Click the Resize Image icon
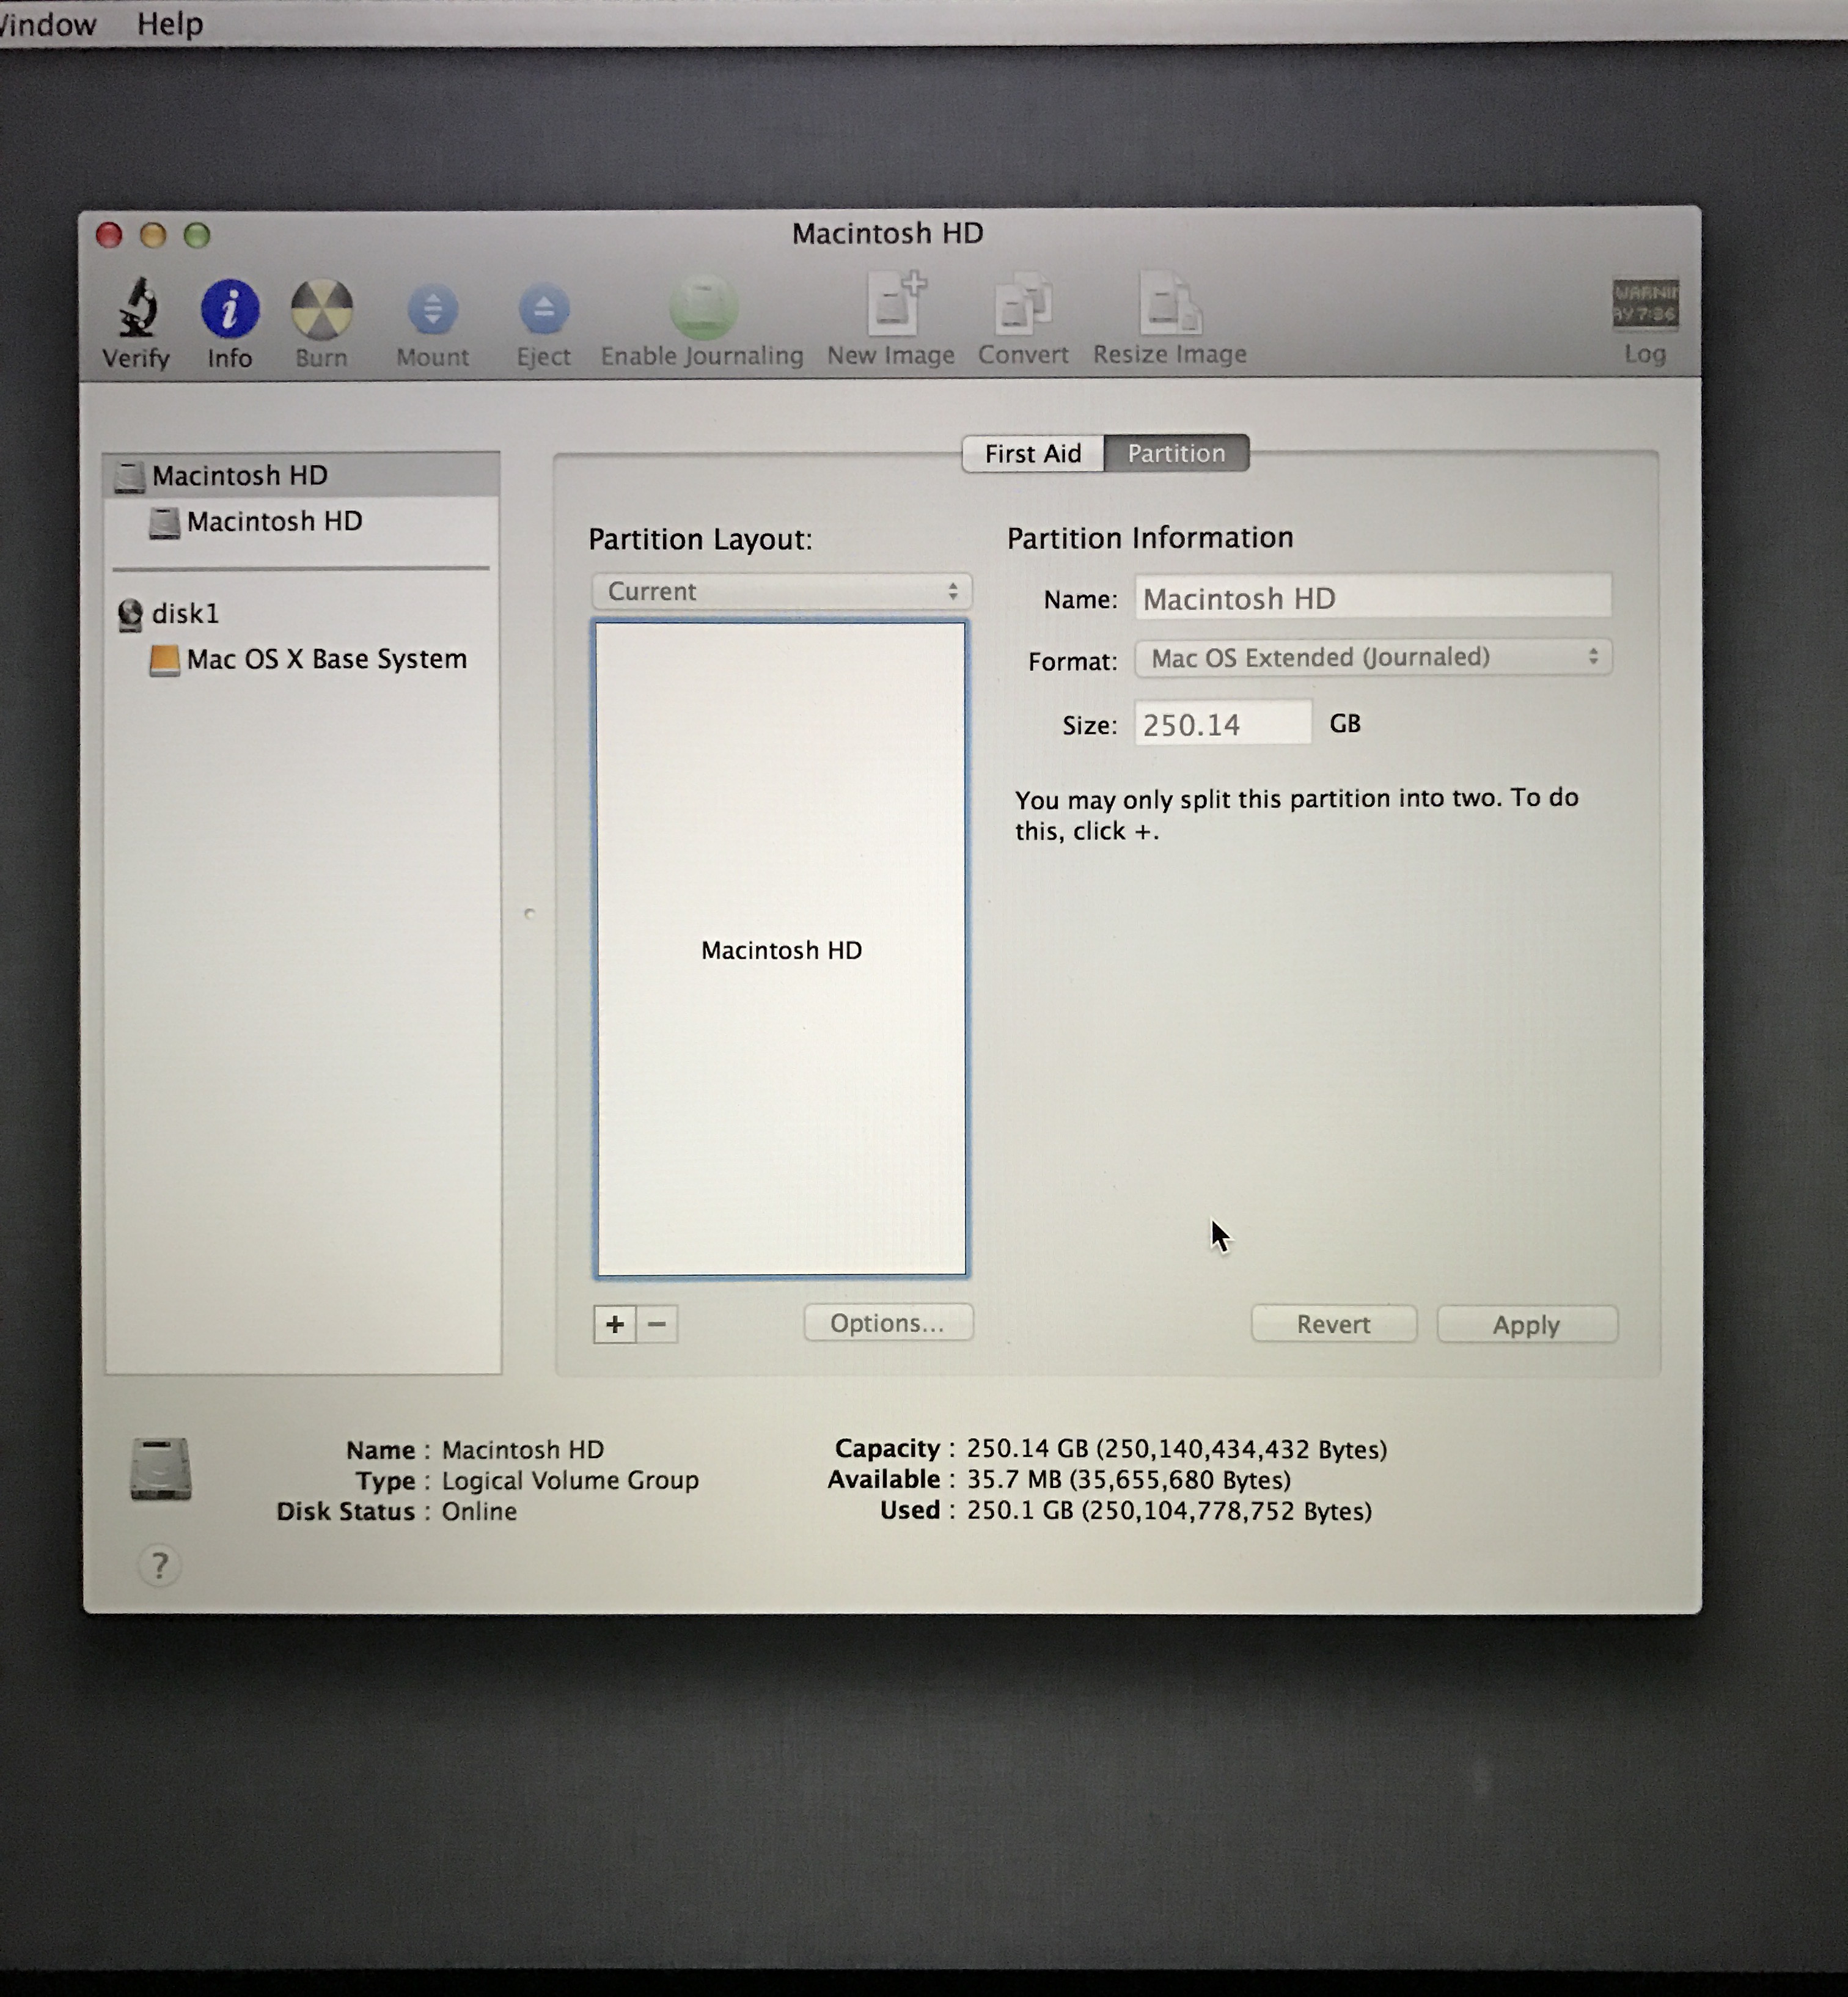The width and height of the screenshot is (1848, 1997). coord(1169,304)
